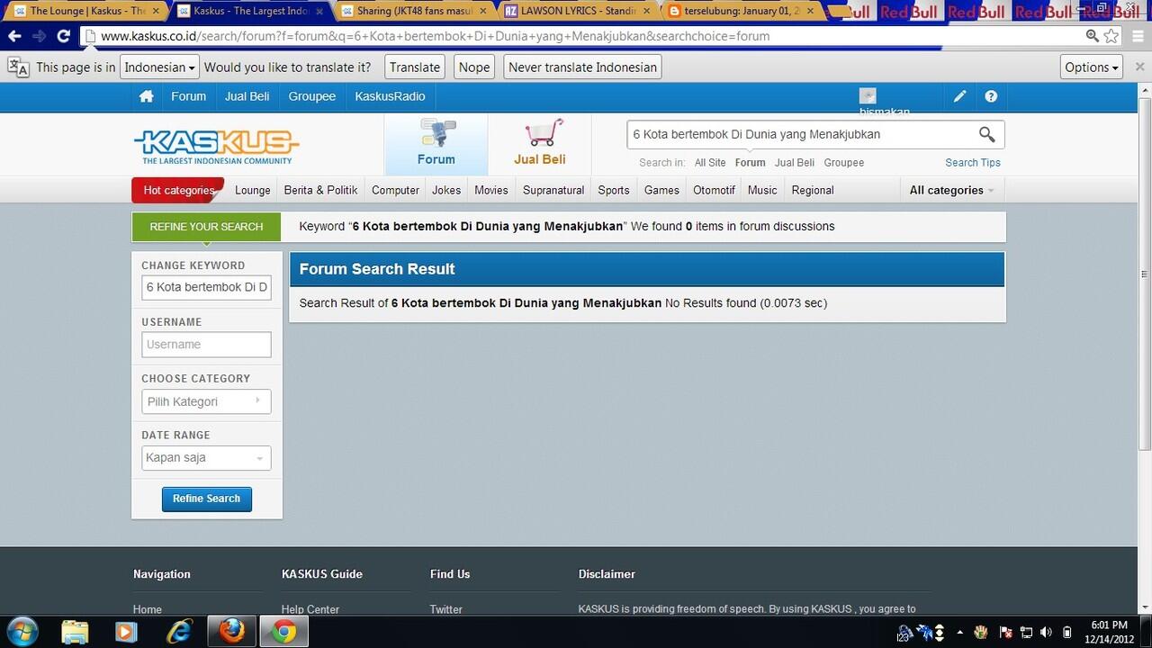1152x648 pixels.
Task: Expand the All categories dropdown
Action: (951, 190)
